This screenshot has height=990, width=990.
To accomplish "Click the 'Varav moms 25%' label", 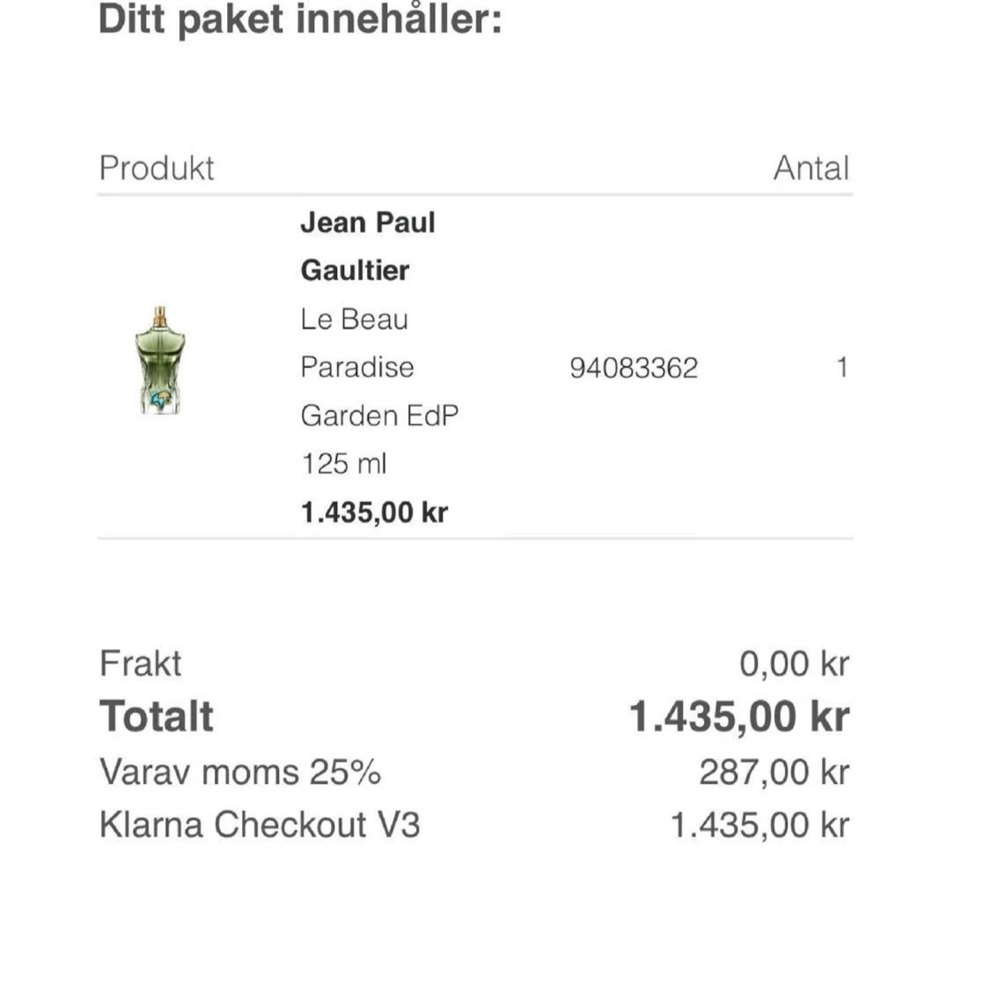I will [240, 772].
